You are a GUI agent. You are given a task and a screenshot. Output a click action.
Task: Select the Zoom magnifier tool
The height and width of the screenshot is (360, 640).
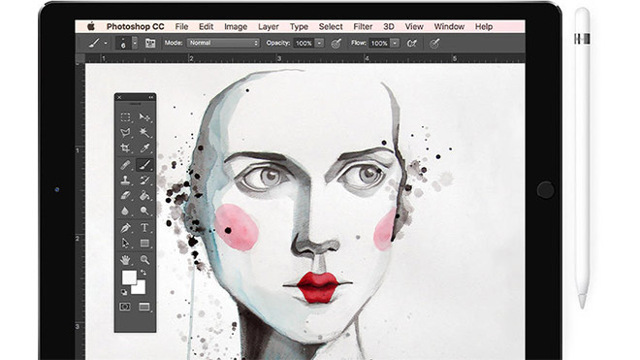click(x=144, y=259)
